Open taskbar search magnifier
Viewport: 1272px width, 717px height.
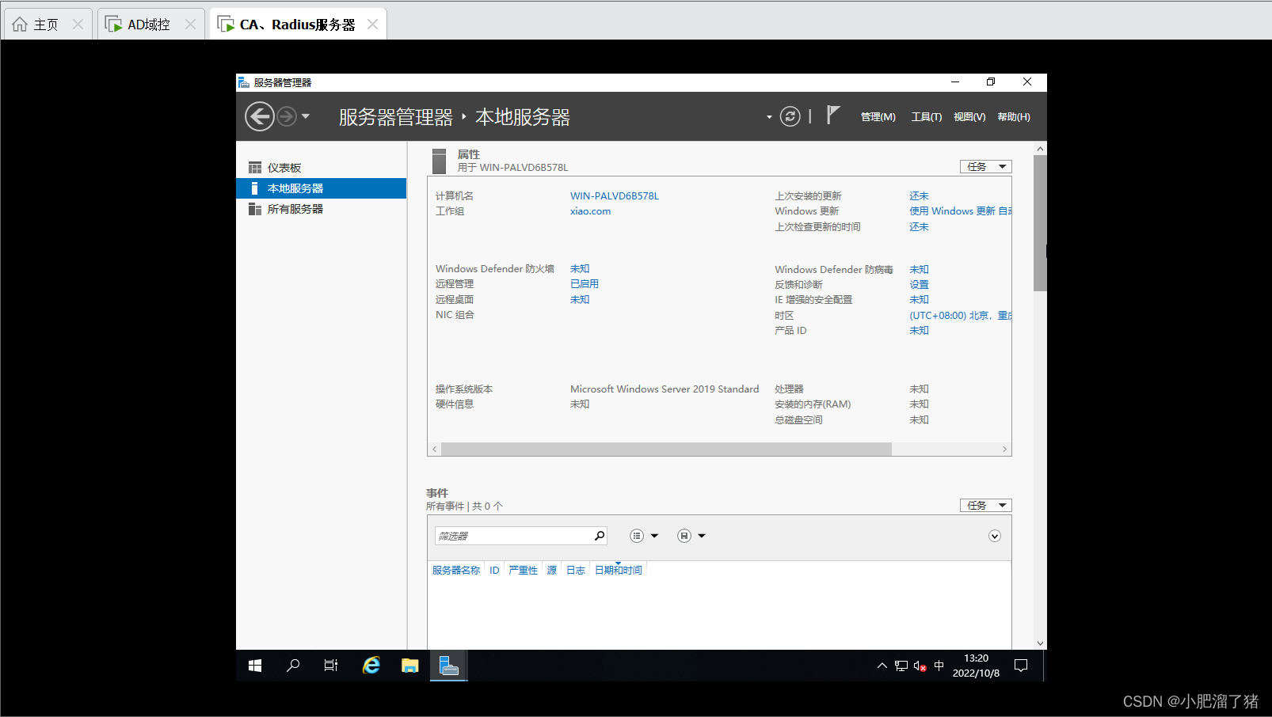point(293,666)
